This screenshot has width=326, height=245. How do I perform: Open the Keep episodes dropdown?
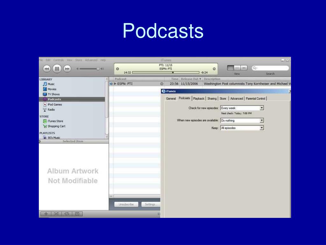[x=242, y=128]
